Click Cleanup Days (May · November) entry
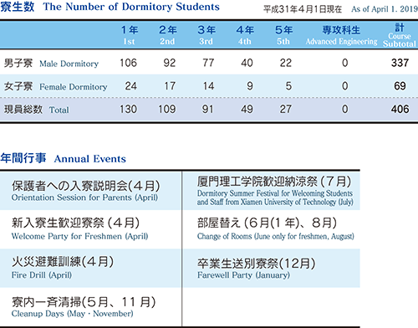The height and width of the screenshot is (328, 418). pos(84,307)
